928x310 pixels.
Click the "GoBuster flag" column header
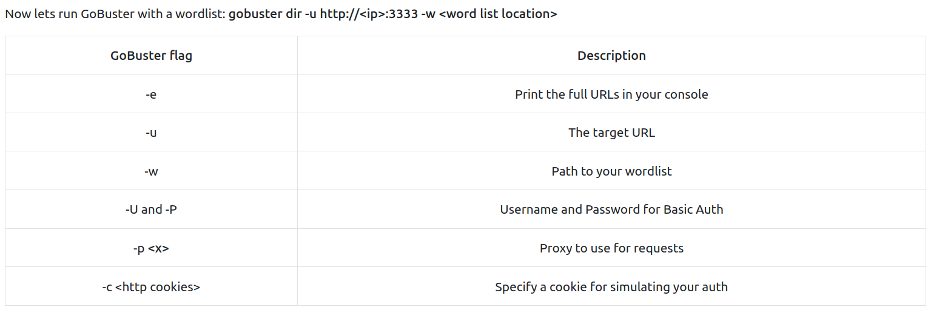tap(151, 56)
